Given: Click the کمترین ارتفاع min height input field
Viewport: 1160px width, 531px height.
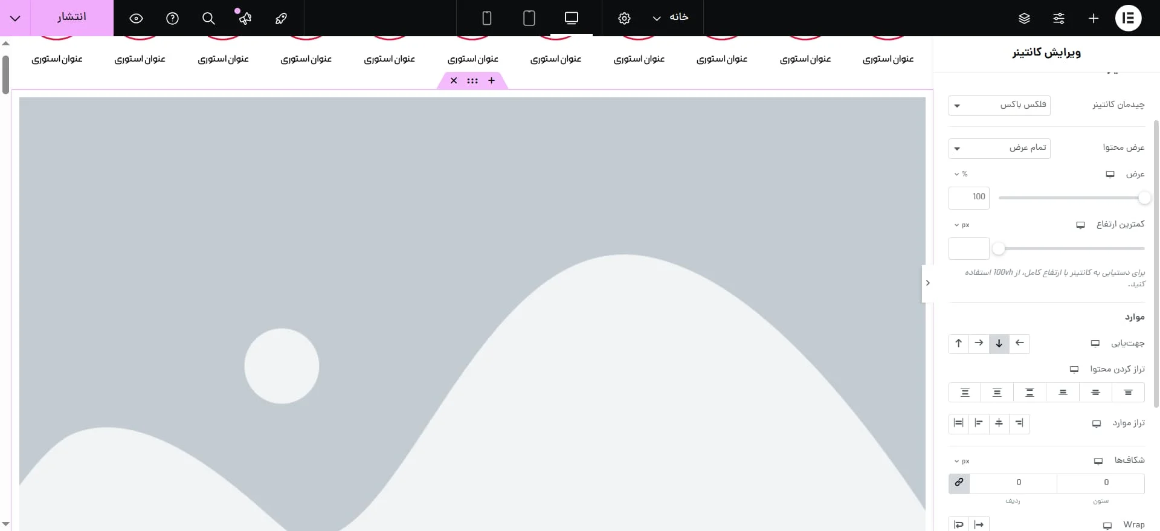Looking at the screenshot, I should [x=968, y=248].
